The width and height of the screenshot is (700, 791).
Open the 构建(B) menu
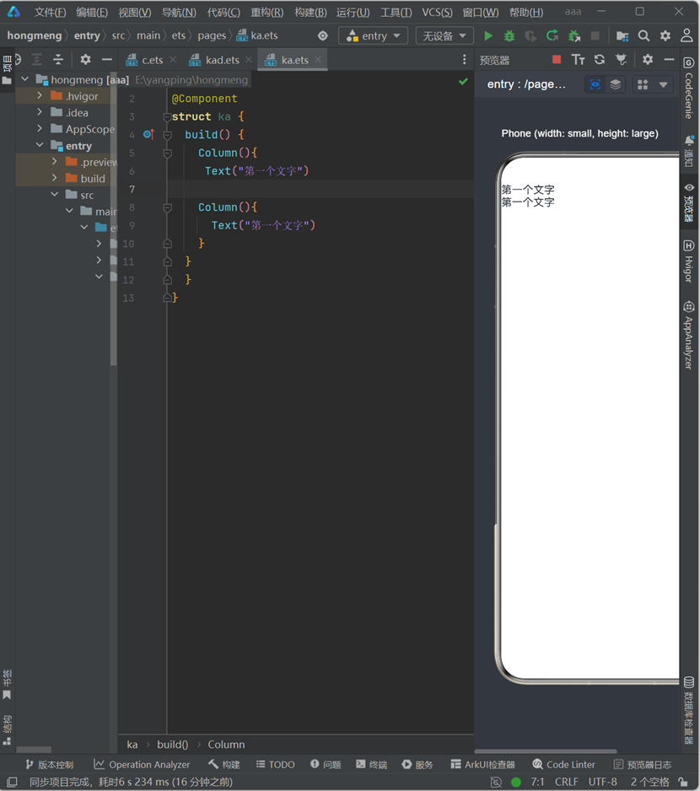tap(310, 12)
